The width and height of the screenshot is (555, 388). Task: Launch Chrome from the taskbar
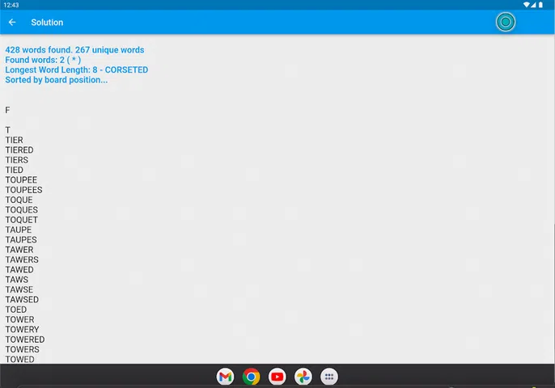(252, 377)
